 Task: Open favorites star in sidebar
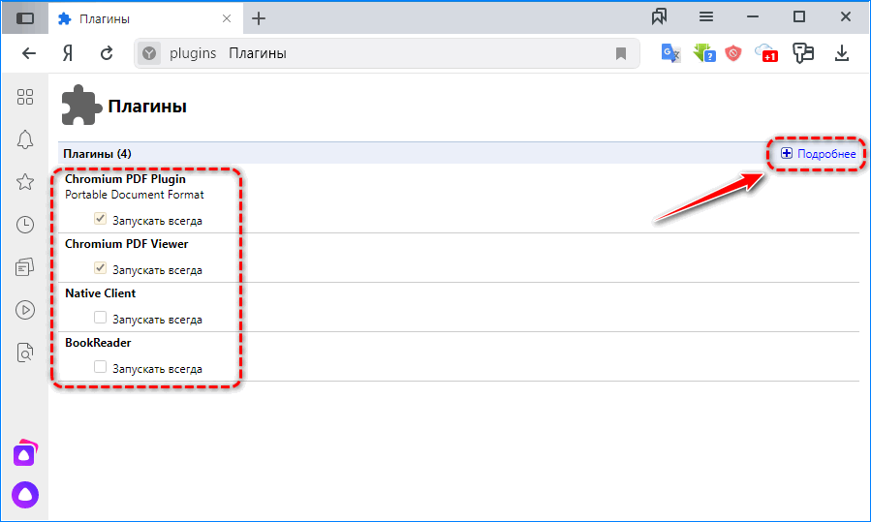point(25,182)
